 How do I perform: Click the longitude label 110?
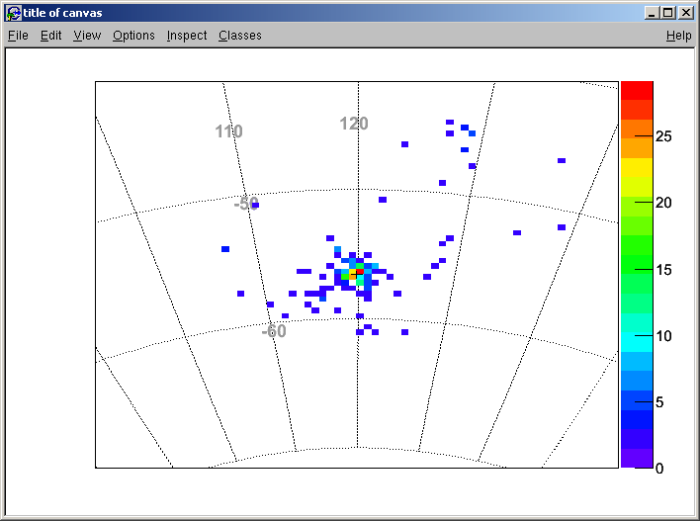pyautogui.click(x=229, y=131)
